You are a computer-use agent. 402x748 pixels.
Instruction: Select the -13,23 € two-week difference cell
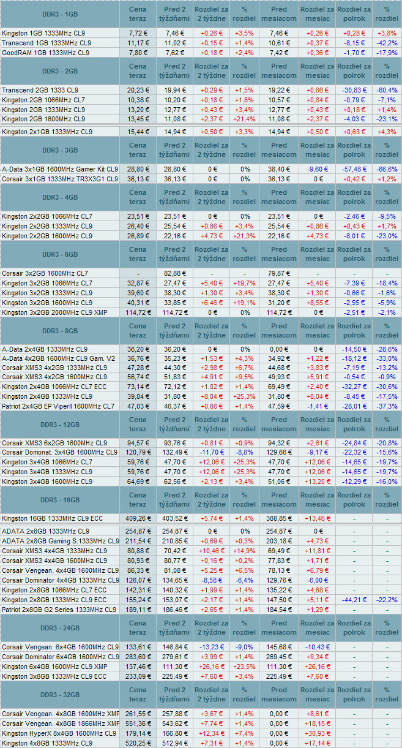pos(211,647)
